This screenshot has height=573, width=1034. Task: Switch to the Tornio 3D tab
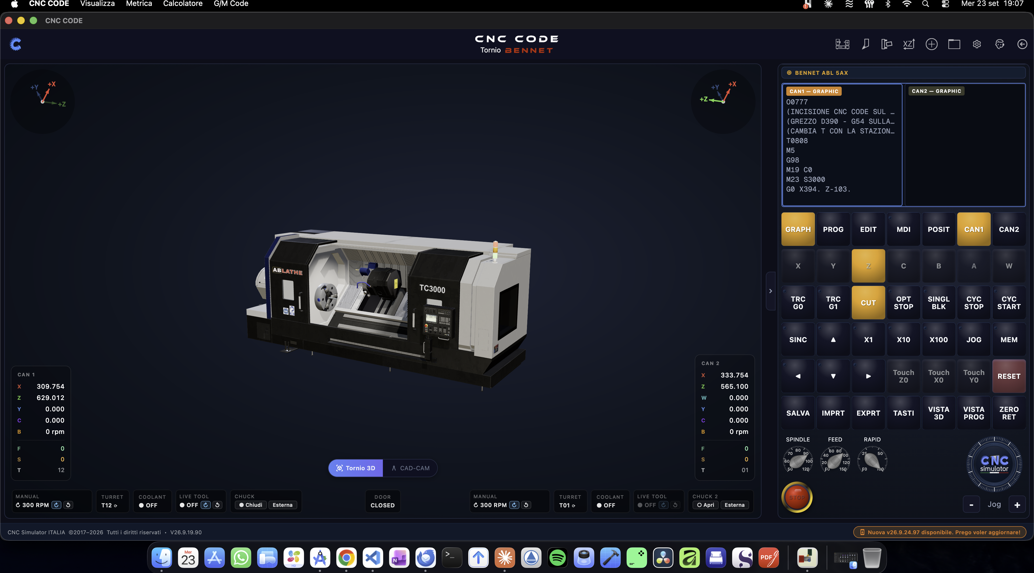(356, 468)
